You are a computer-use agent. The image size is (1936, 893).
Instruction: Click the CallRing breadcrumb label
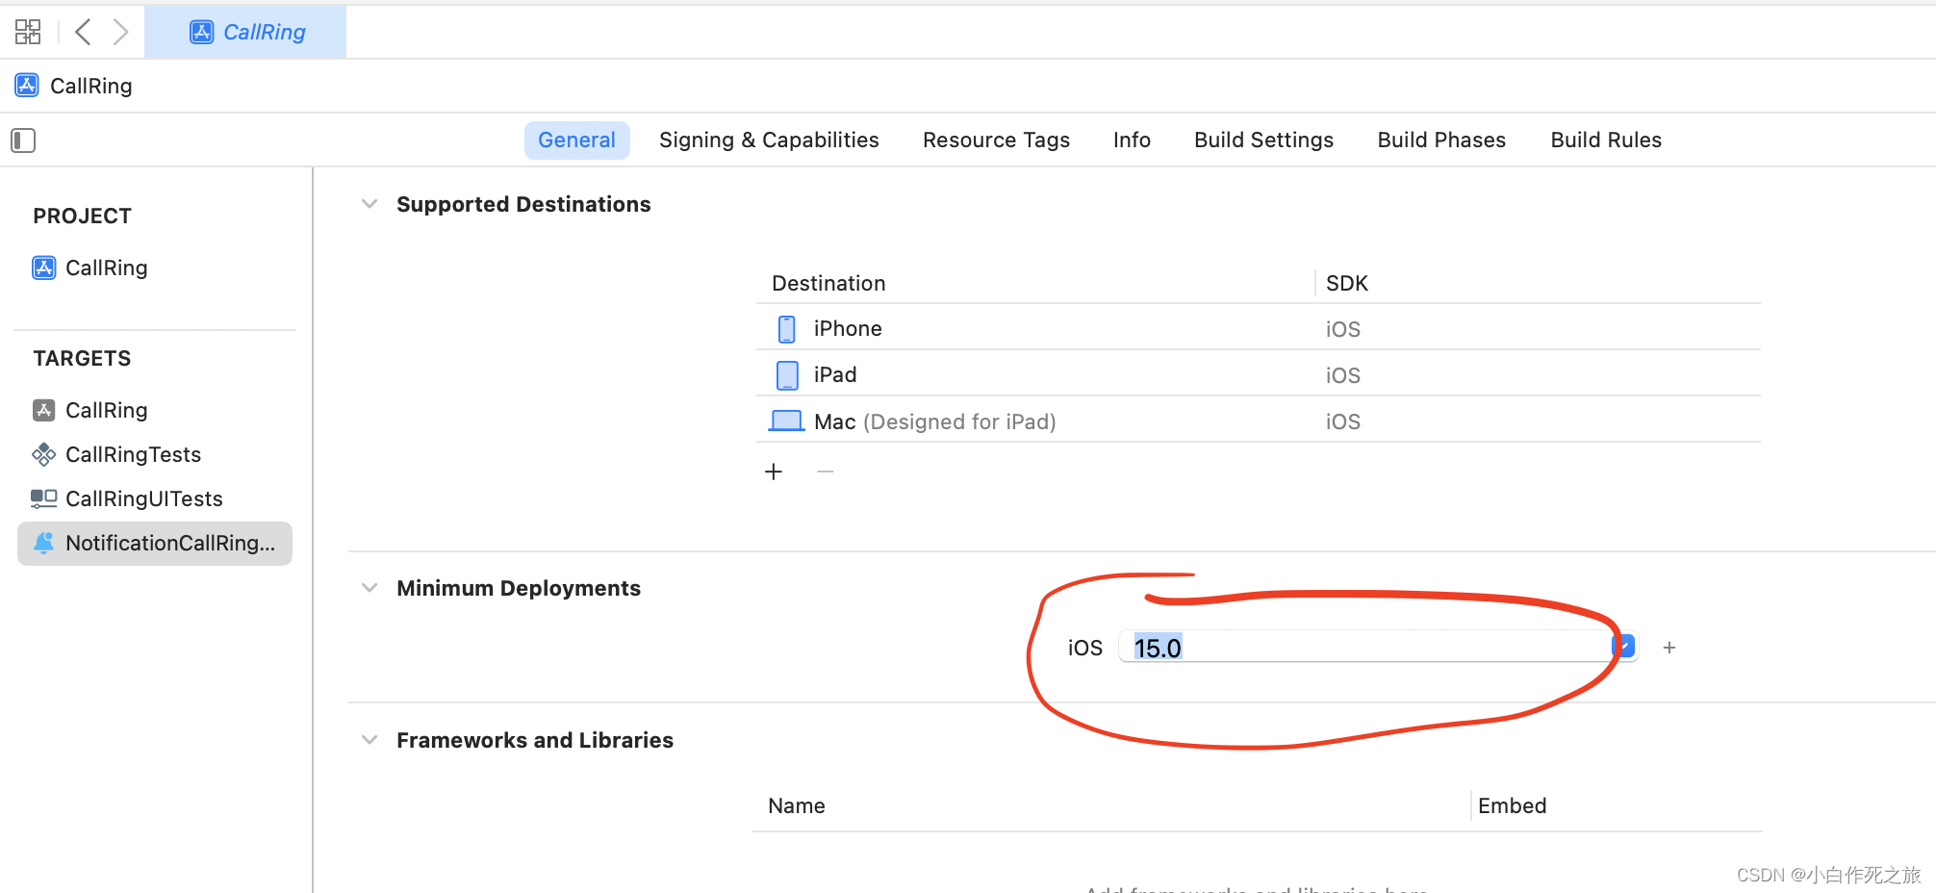coord(91,86)
